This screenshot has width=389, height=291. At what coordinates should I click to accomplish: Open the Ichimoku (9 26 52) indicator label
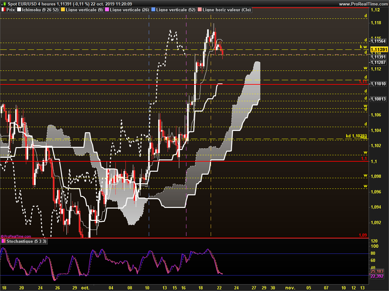[x=41, y=10]
